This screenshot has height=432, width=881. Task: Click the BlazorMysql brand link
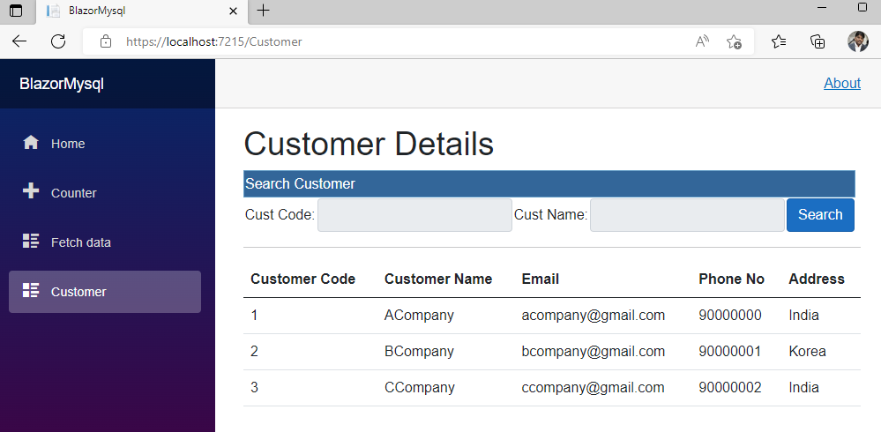coord(62,84)
